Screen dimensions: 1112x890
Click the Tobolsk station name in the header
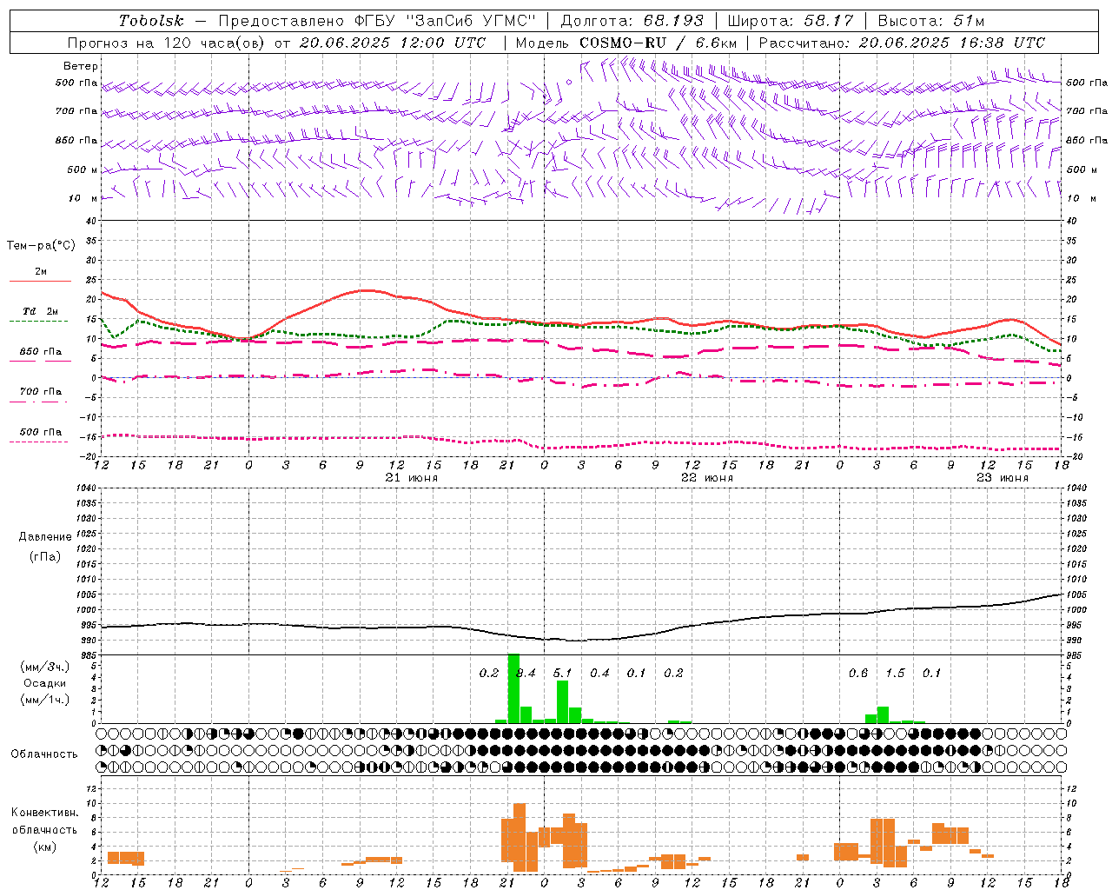[x=151, y=21]
